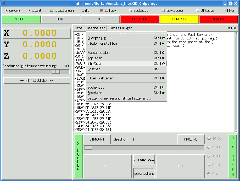Enable the Backplot checkbox
This screenshot has width=240, height=181.
(131, 11)
